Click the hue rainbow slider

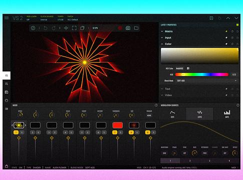tap(202, 74)
